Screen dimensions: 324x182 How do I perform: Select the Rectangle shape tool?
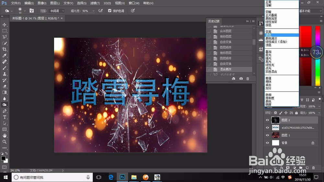tap(4, 130)
